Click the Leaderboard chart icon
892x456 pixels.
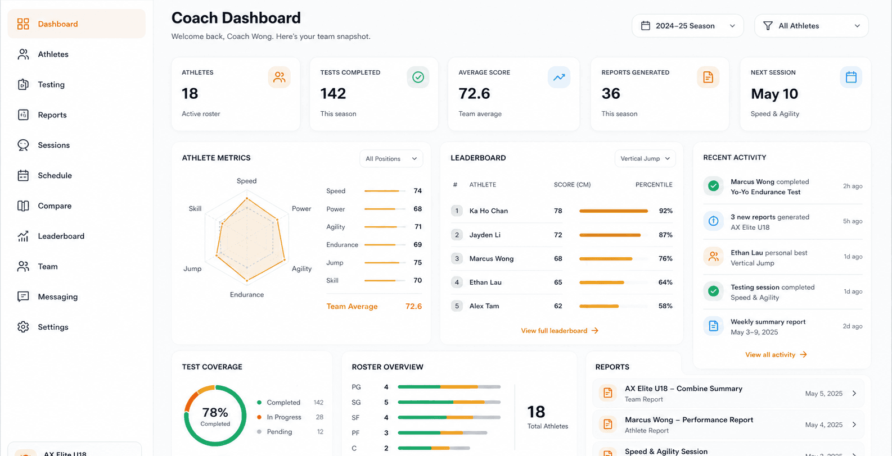click(x=23, y=236)
